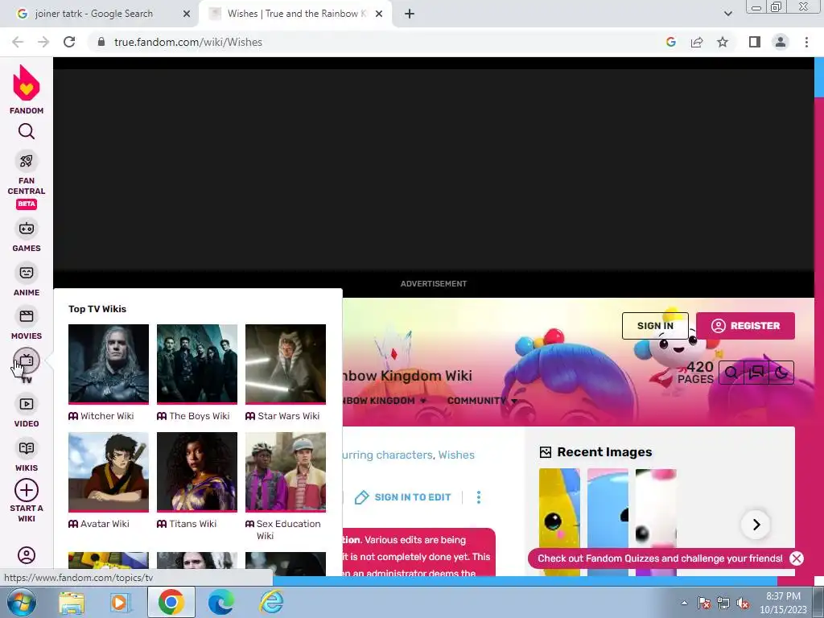This screenshot has width=824, height=618.
Task: Expand the Rainbow Kingdom dropdown menu
Action: tap(384, 401)
